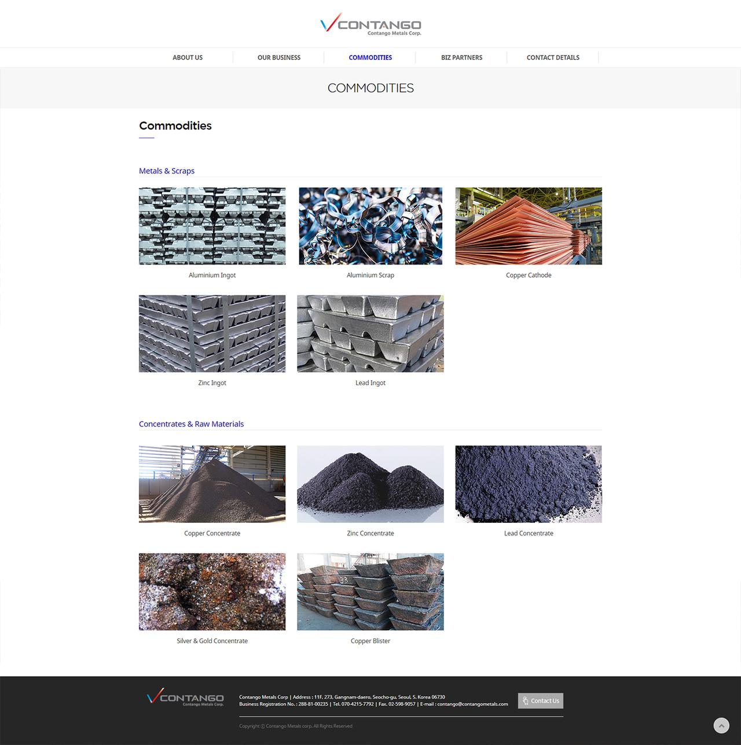
Task: Click the Copper Blister caption text
Action: point(370,641)
